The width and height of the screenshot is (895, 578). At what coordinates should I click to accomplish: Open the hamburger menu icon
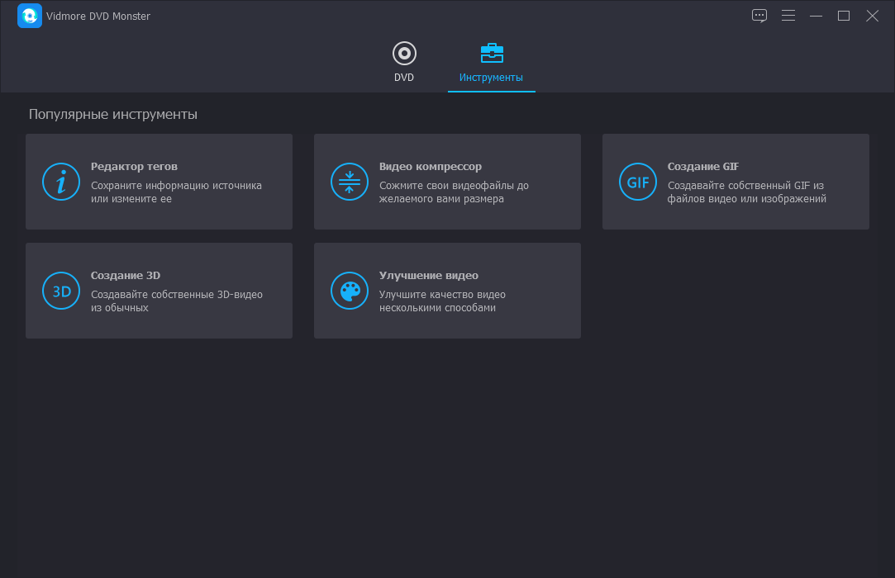[788, 16]
